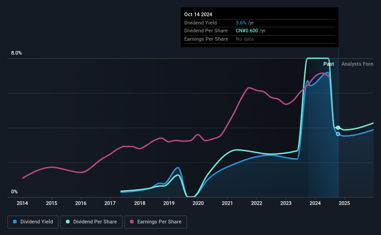Select the 2023 label on the timeline axis
Viewport: 381px width, 235px height.
286,203
